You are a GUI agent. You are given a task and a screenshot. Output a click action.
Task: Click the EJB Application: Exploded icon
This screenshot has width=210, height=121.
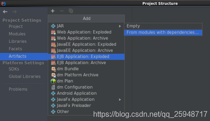53,57
